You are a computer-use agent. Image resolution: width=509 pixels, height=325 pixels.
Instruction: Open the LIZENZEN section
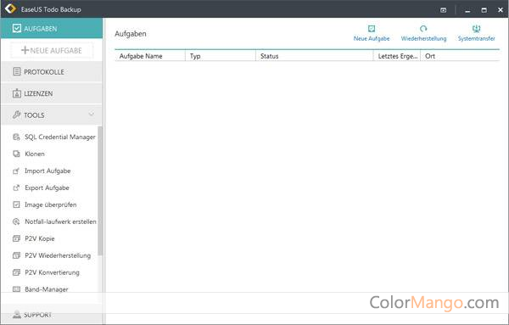52,93
